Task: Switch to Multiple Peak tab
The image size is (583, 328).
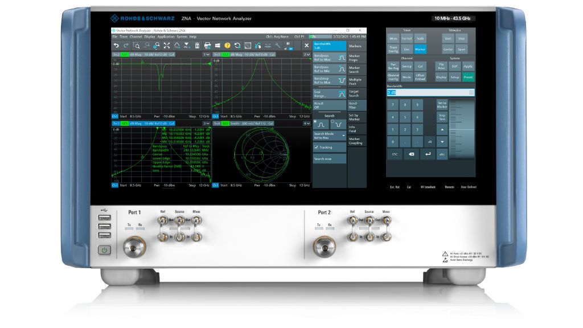Action: click(x=356, y=81)
